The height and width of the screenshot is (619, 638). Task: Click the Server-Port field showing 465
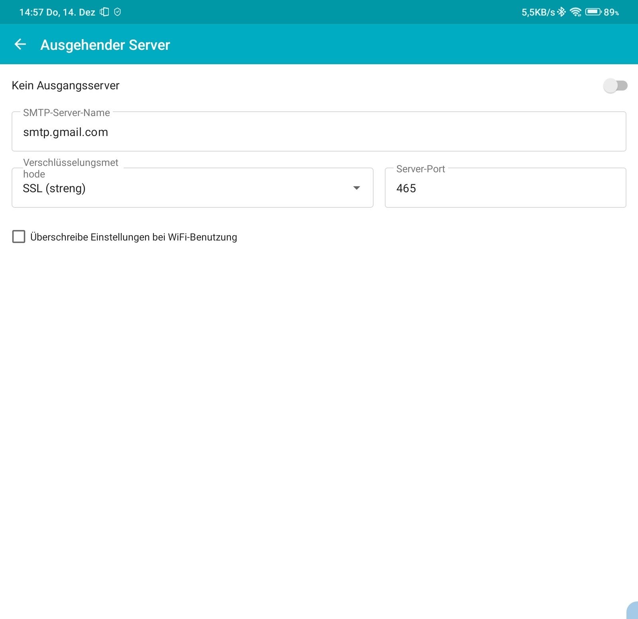pyautogui.click(x=506, y=187)
